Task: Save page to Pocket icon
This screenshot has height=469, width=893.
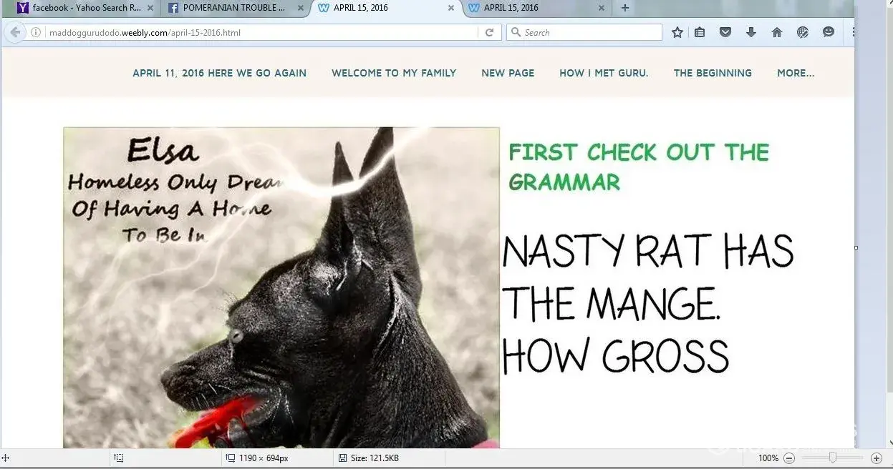Action: click(x=725, y=32)
